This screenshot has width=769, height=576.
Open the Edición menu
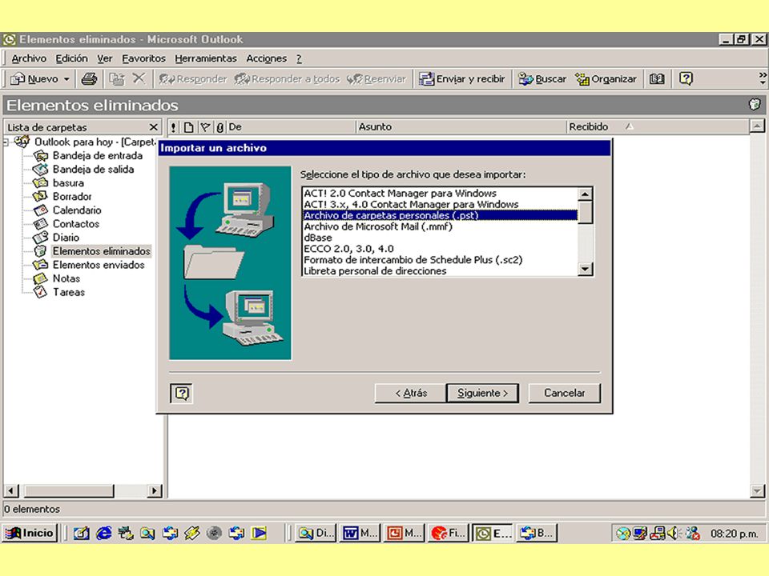[x=71, y=58]
